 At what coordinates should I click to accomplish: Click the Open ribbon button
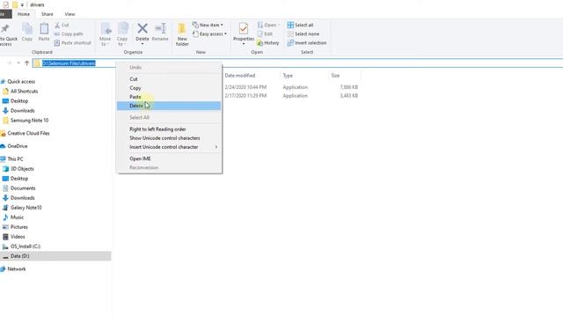[268, 26]
